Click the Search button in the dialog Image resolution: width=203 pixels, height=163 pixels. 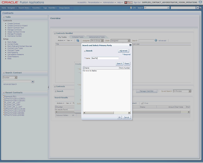[x=119, y=64]
